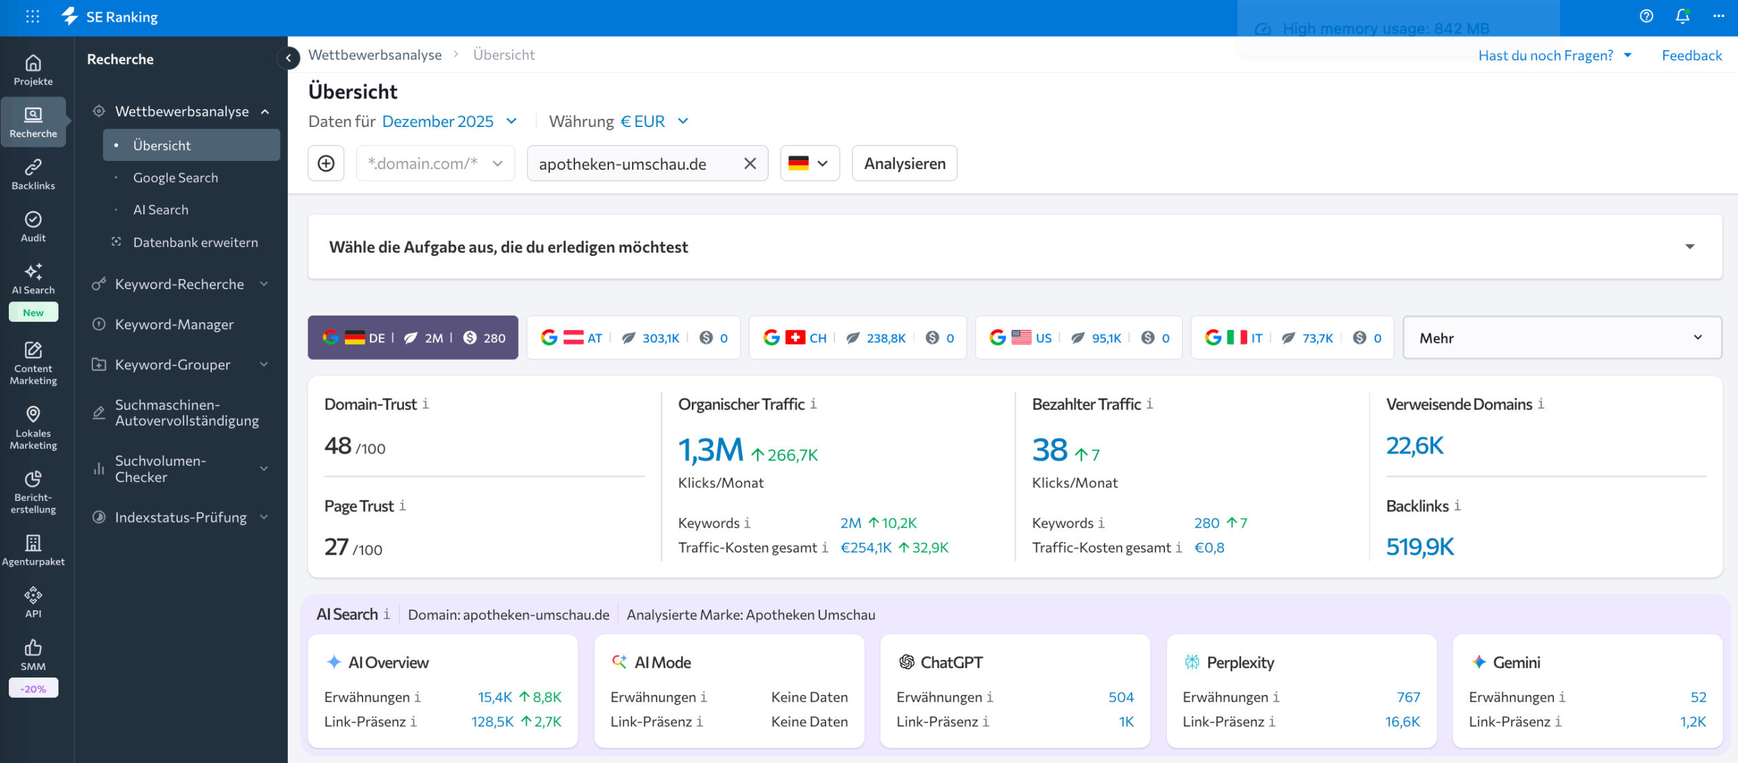Open the Berichterstellung tool
Viewport: 1738px width, 763px height.
(33, 492)
